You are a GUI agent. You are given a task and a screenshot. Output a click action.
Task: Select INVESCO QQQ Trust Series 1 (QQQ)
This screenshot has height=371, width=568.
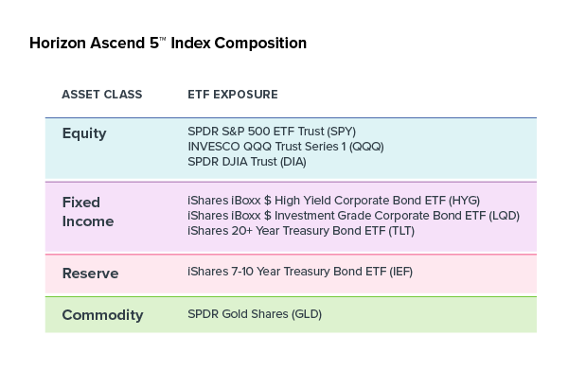coord(286,147)
